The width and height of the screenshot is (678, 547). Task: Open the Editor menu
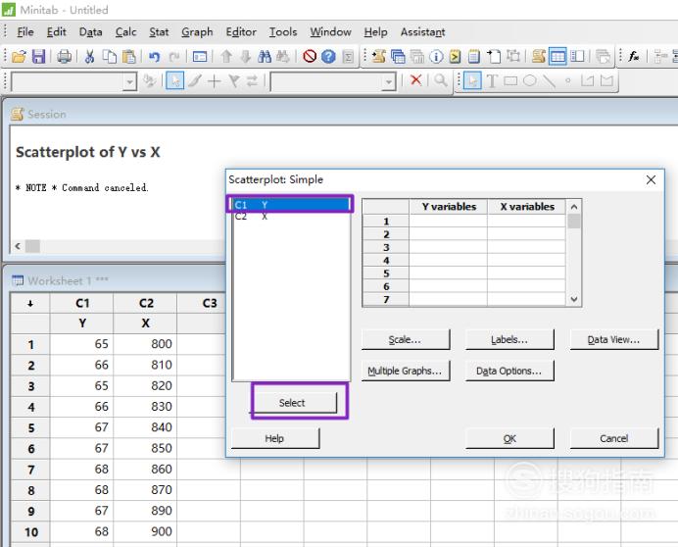coord(241,32)
